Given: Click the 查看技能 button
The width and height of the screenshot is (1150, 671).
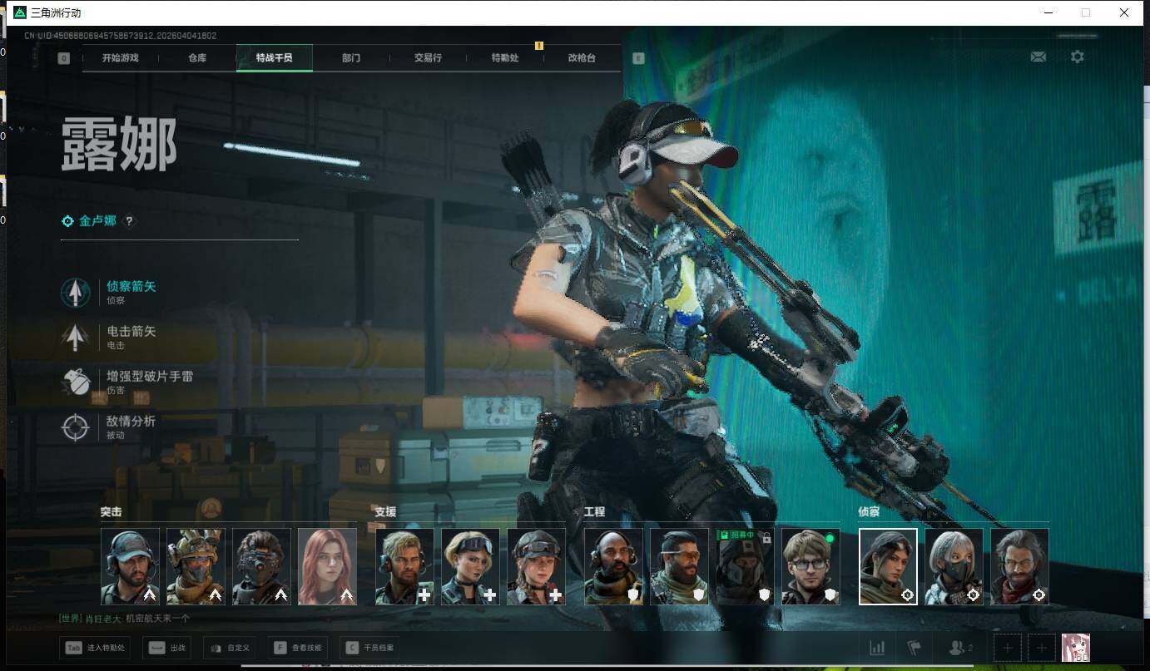Looking at the screenshot, I should tap(298, 648).
